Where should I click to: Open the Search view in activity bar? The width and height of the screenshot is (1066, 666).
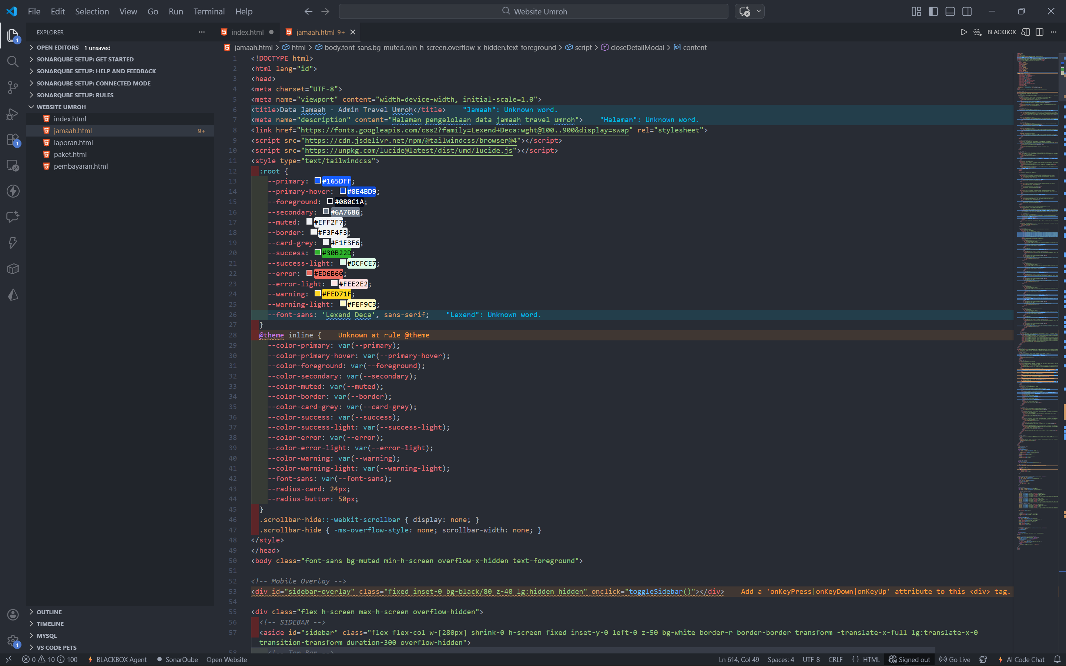(x=13, y=62)
